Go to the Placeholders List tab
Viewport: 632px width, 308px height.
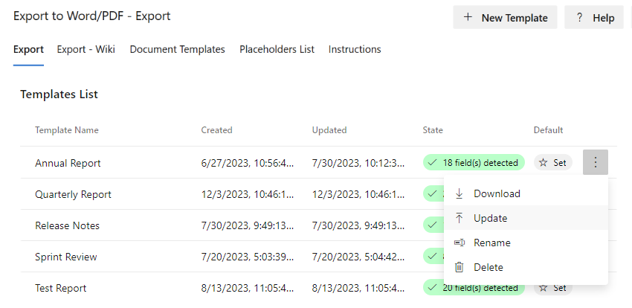click(x=277, y=49)
